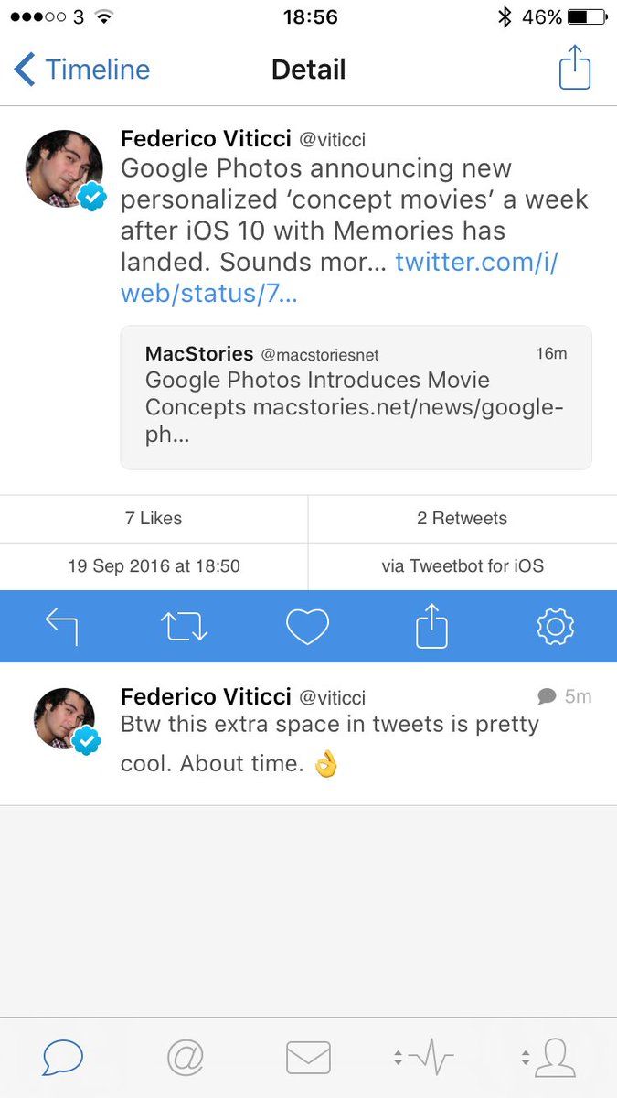Screen dimensions: 617x1098
Task: Open the reply tweet about extra space
Action: click(x=347, y=744)
